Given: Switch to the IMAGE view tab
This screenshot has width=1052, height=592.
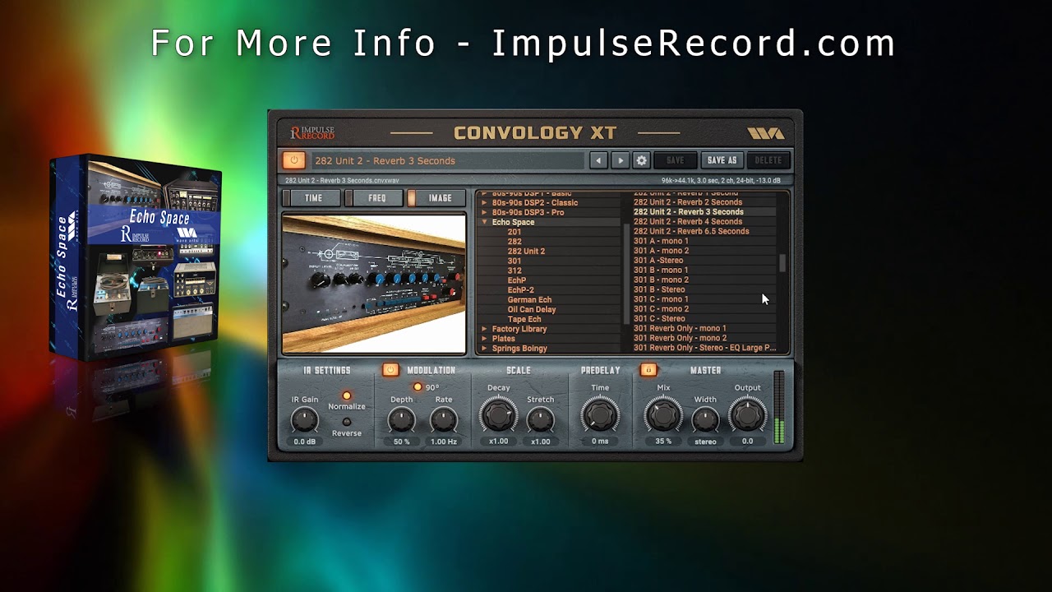Looking at the screenshot, I should coord(436,198).
